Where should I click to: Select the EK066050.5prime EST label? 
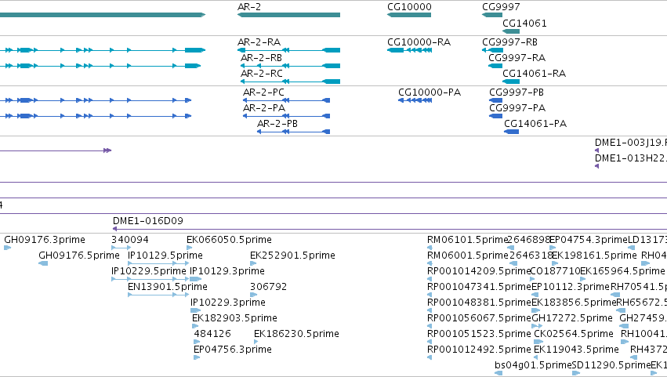tap(230, 240)
